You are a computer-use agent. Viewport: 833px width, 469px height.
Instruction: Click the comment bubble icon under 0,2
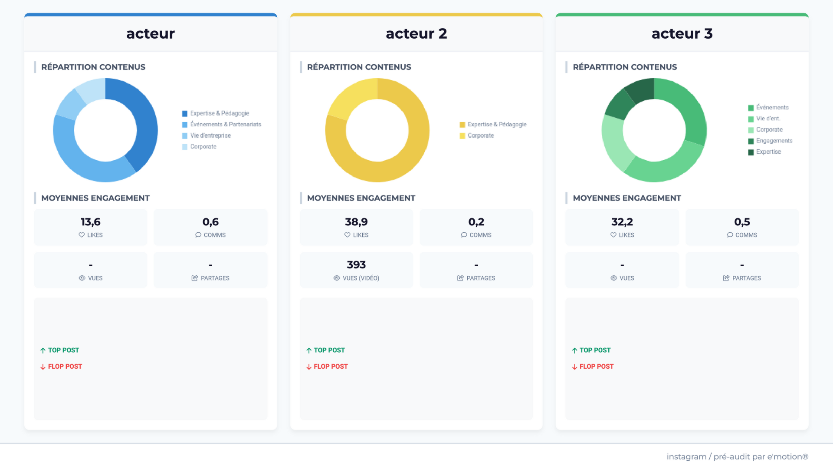coord(464,235)
